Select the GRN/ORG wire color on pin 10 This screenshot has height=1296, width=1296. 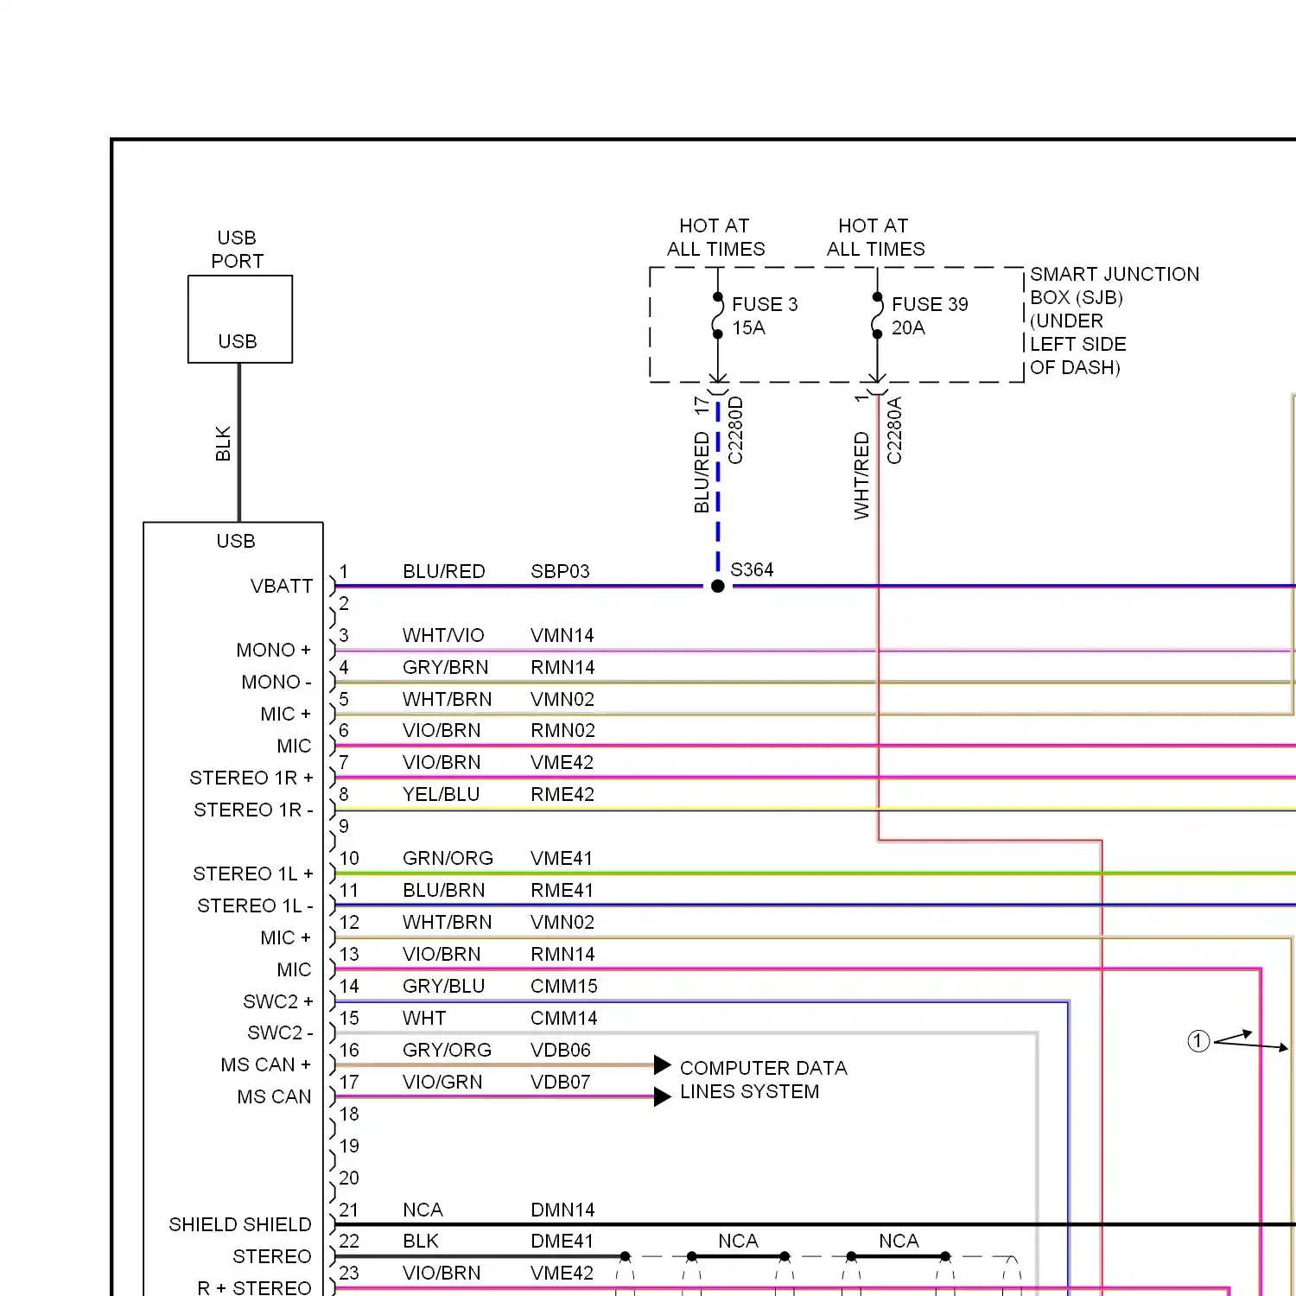pos(448,859)
